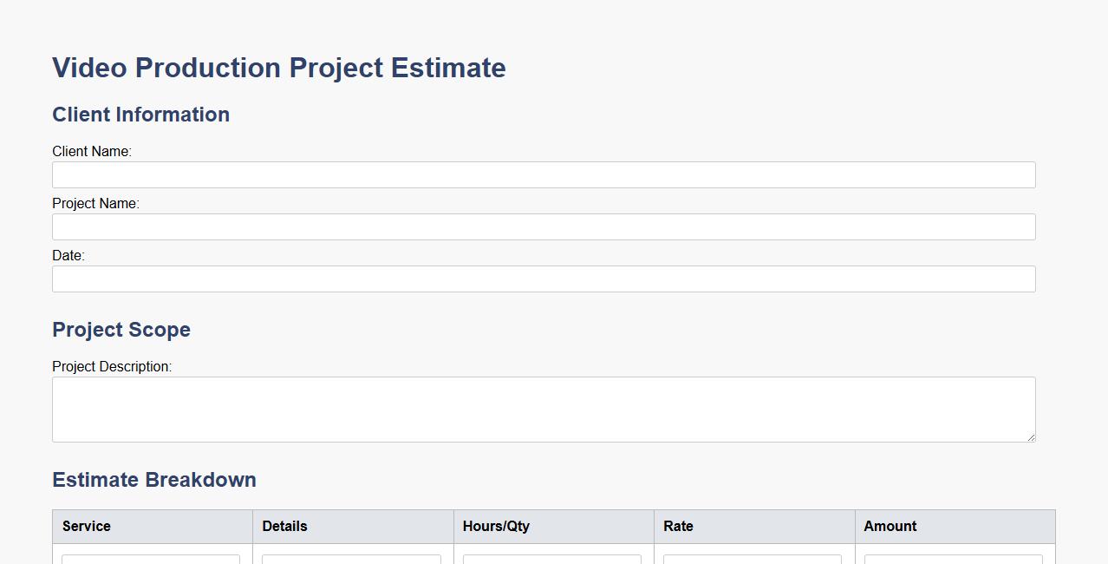Screen dimensions: 1108x564
Task: Click the Client Information section heading
Action: coord(140,115)
